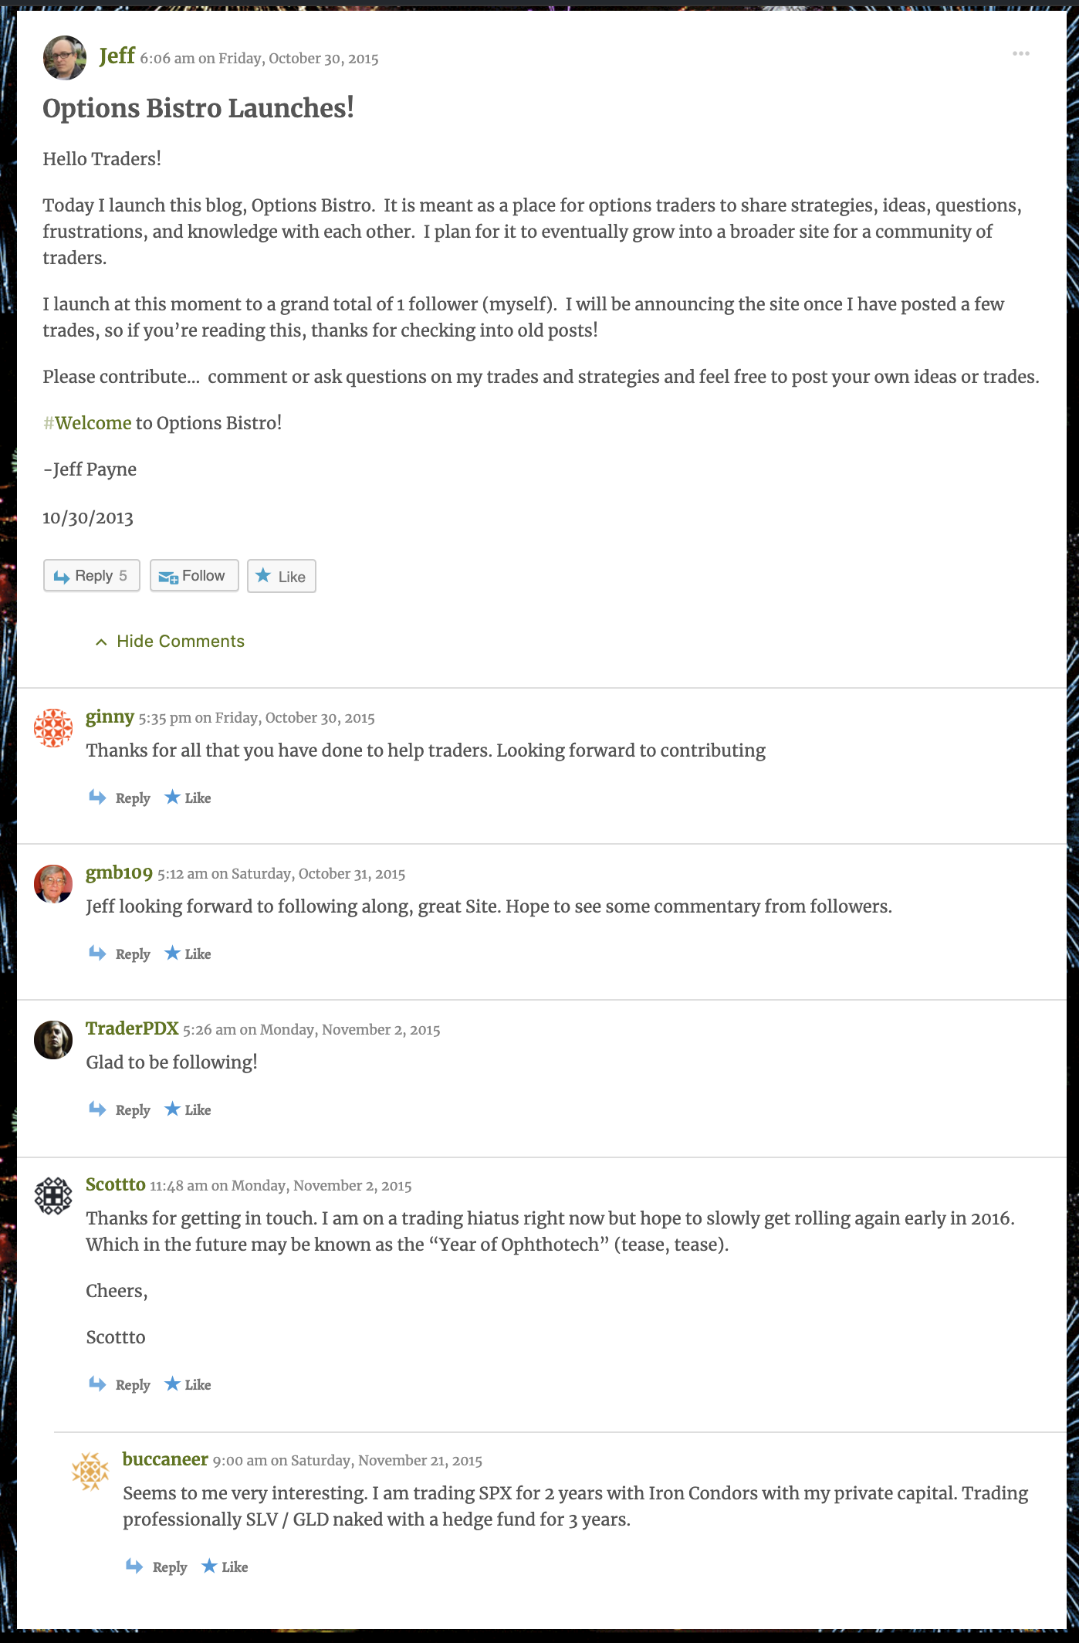
Task: Click reply arrow under TraderPDX's comment
Action: [x=97, y=1109]
